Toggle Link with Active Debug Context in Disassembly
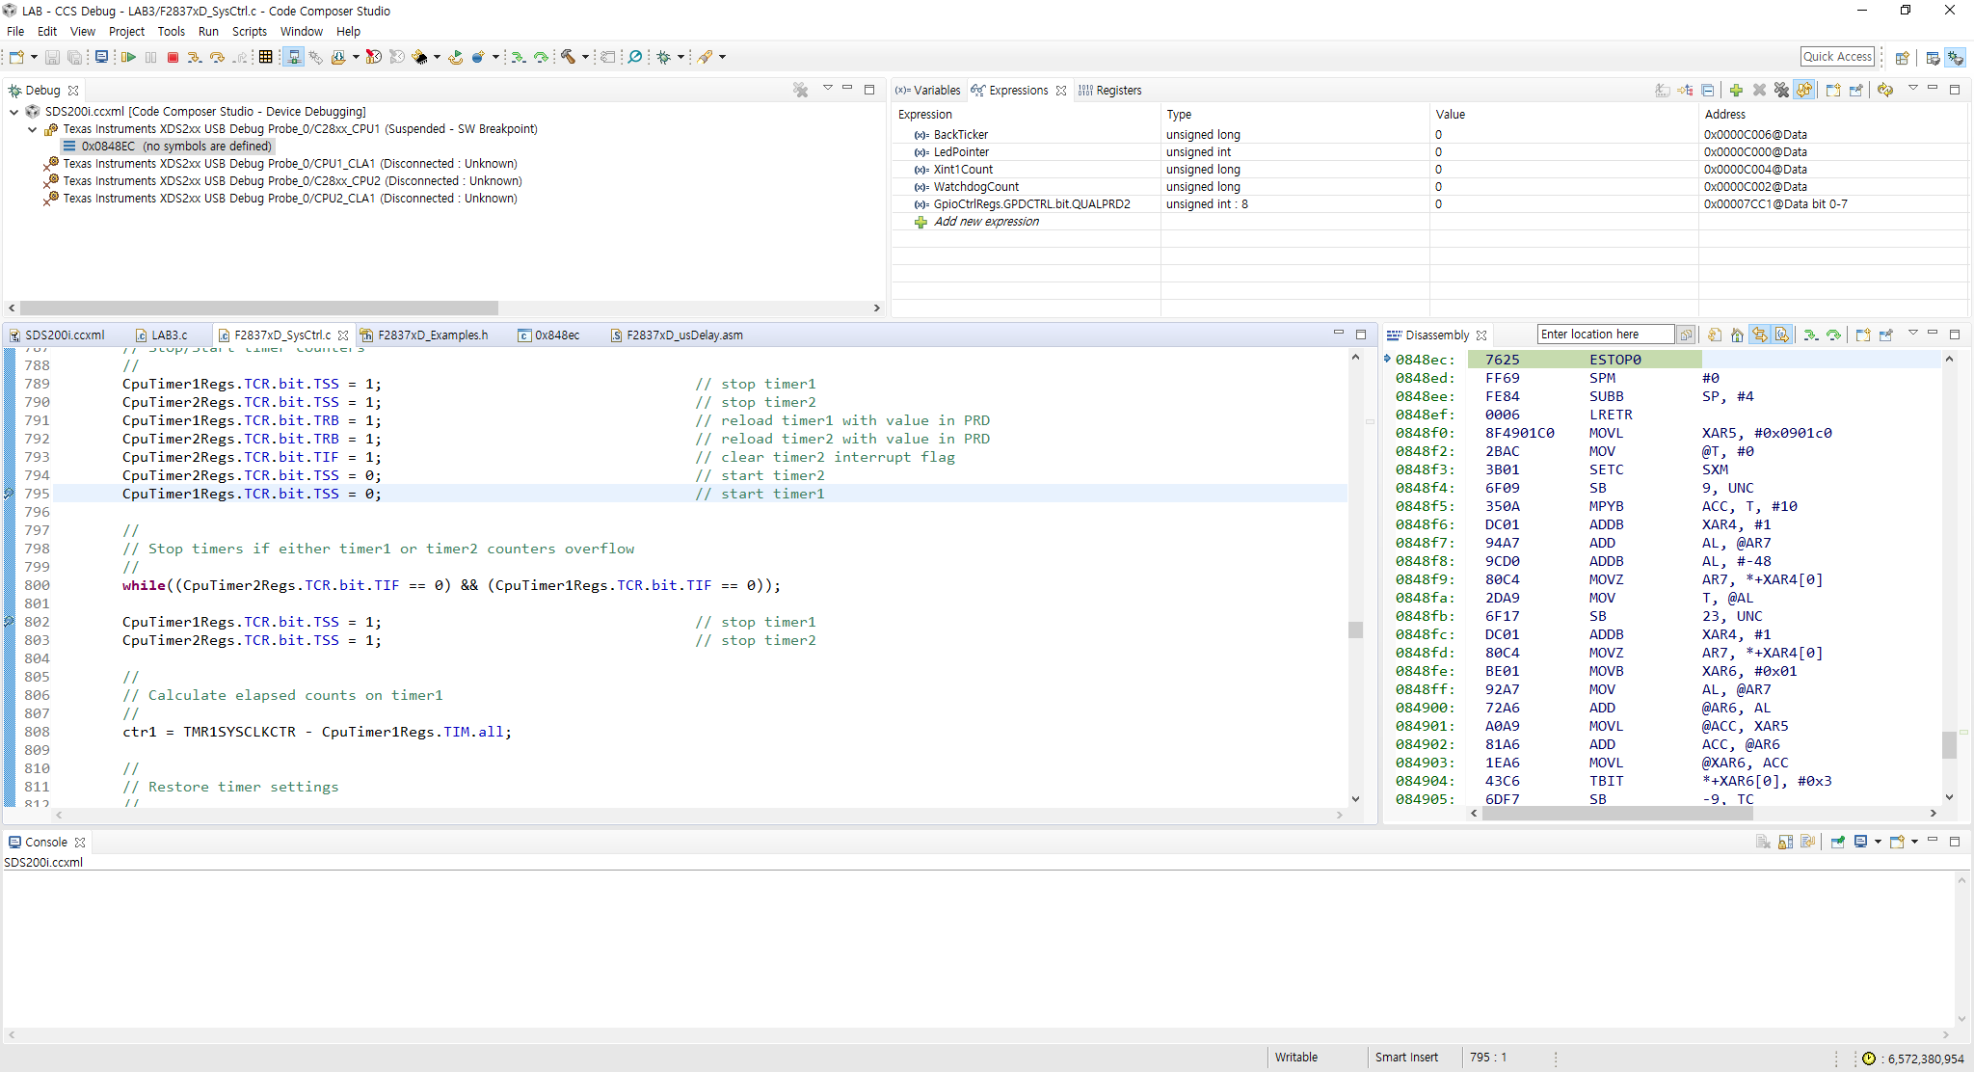Screen dimensions: 1974x1072 1760,335
